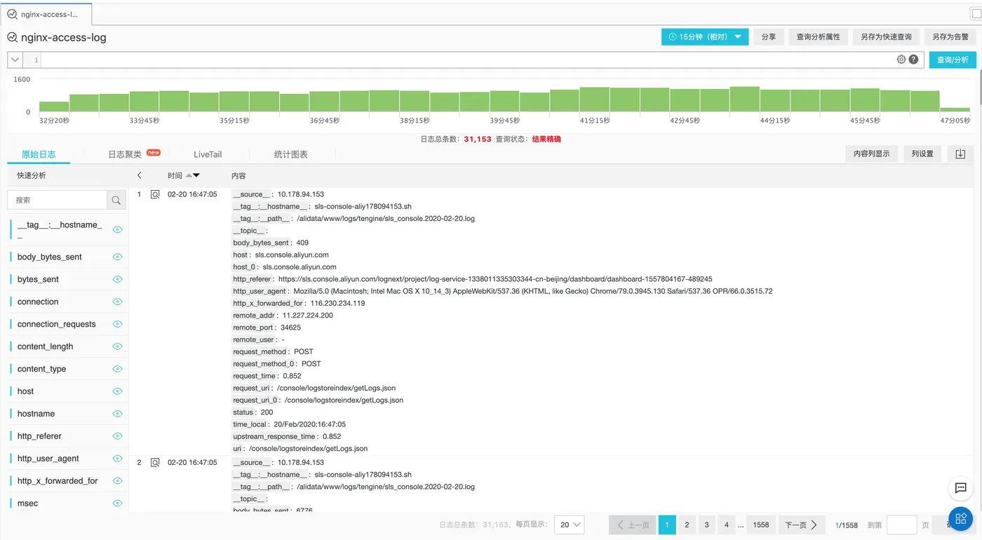Expand the query history dropdown arrow

[x=15, y=60]
